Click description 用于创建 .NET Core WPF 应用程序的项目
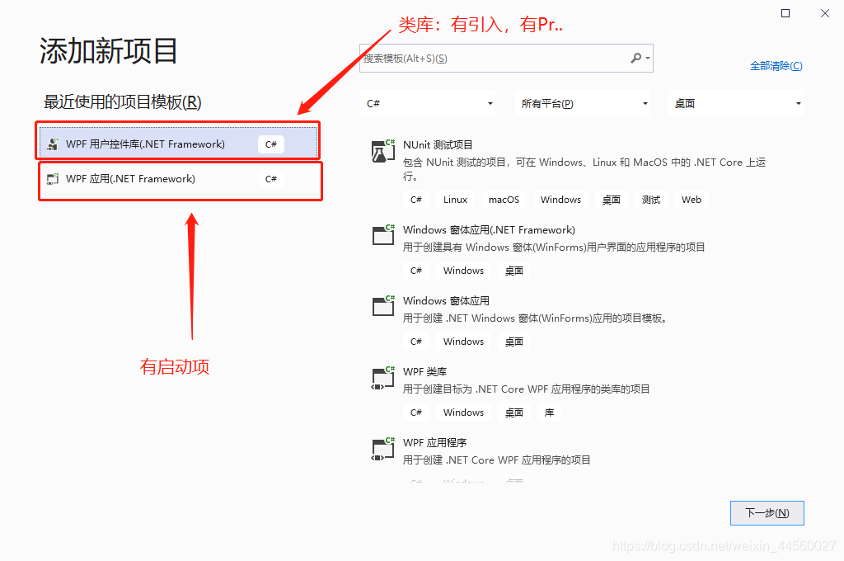Screen dimensions: 844x561 tap(496, 460)
